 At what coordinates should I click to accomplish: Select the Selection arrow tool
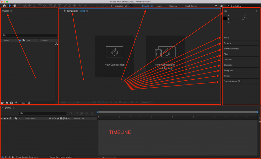click(10, 6)
